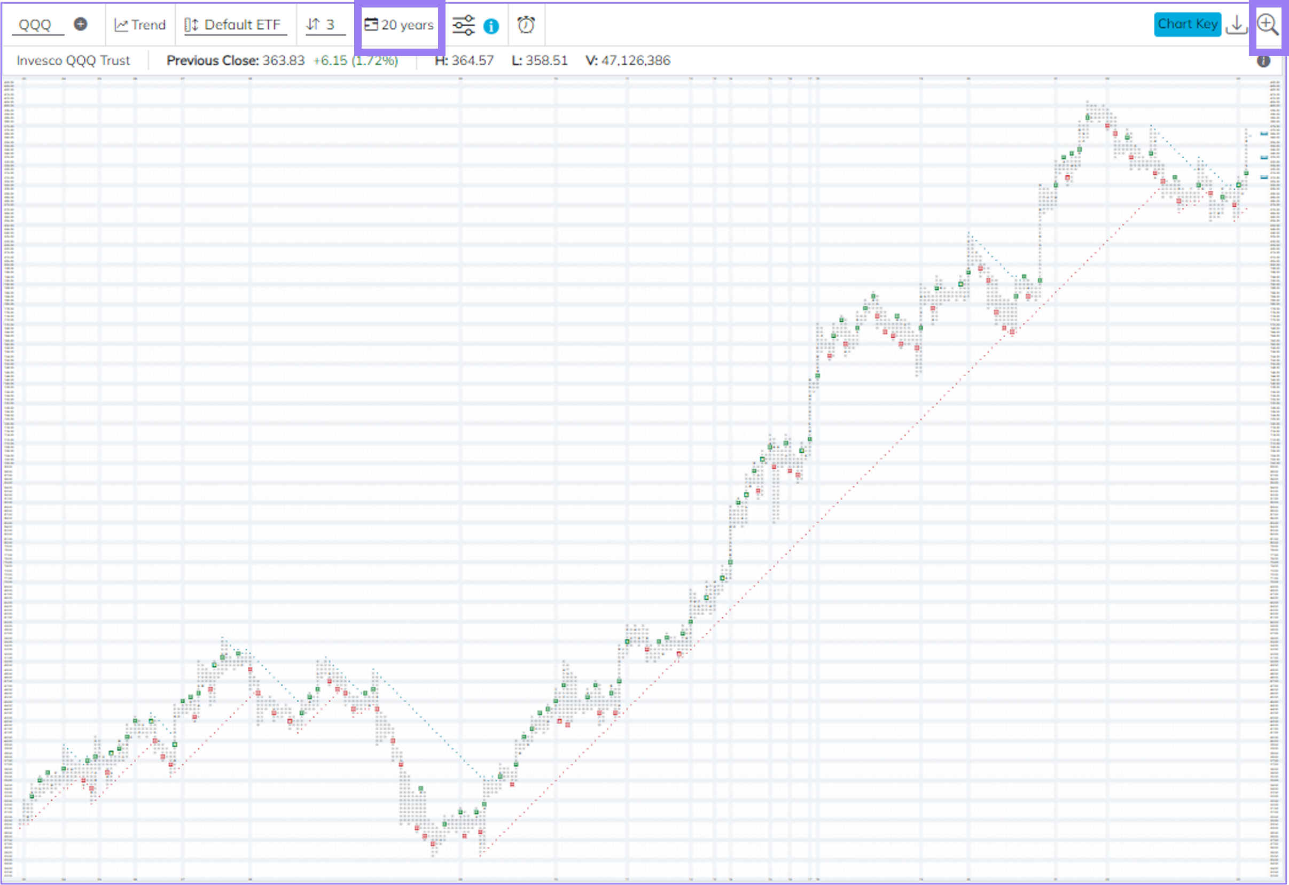Screen dimensions: 1289x885
Task: Open chart settings sliders icon
Action: [x=463, y=26]
